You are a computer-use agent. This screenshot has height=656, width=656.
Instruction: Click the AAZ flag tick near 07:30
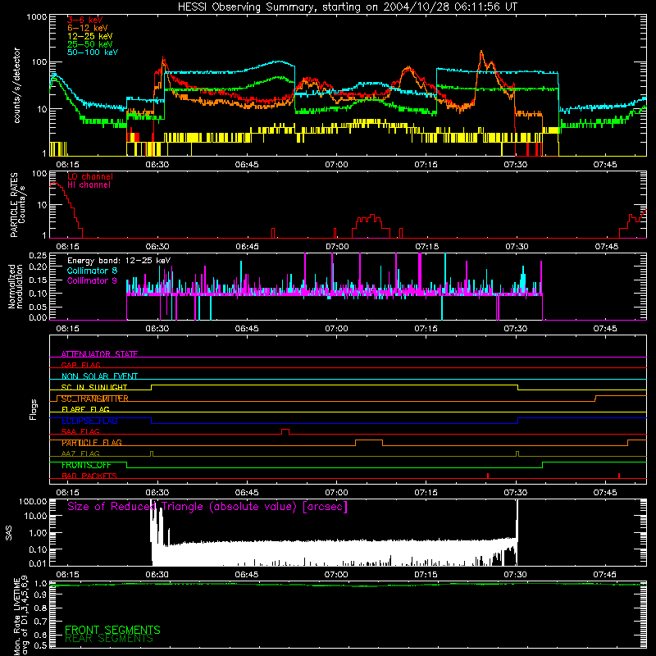coord(517,454)
